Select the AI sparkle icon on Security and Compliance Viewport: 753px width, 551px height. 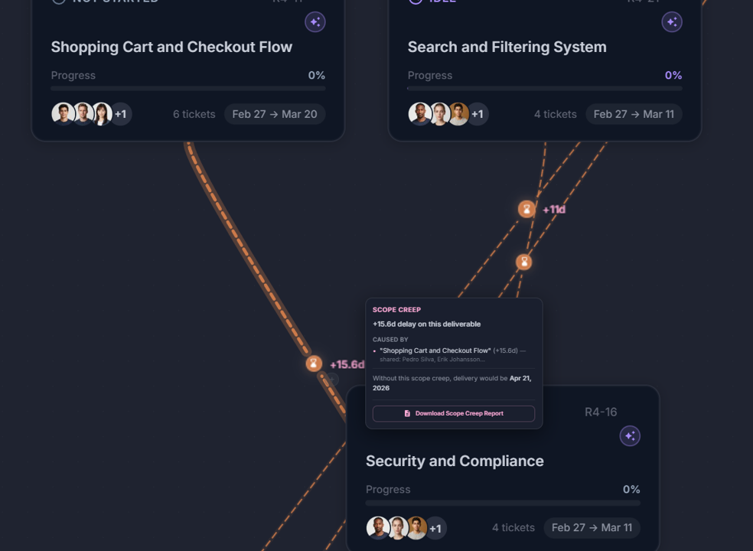point(630,435)
